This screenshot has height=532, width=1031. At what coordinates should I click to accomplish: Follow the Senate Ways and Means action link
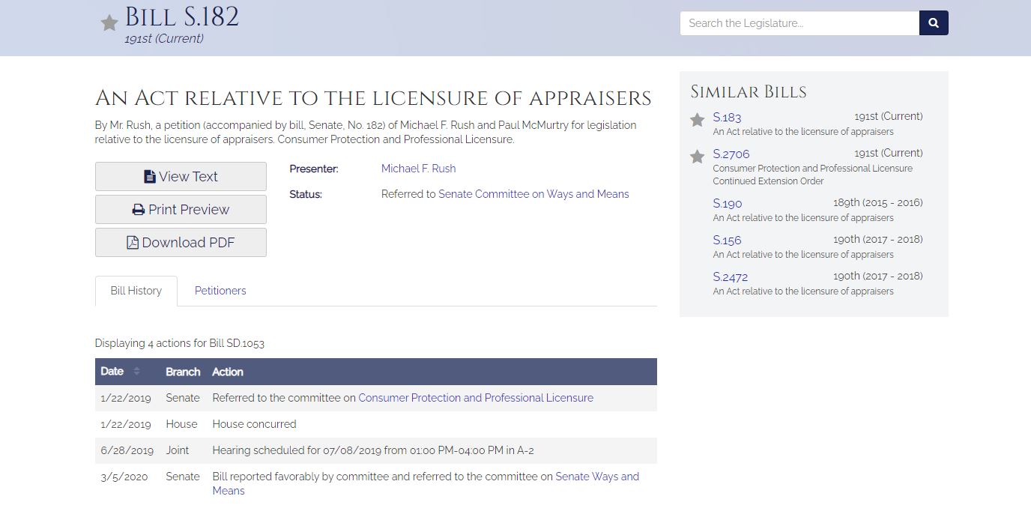(x=596, y=477)
